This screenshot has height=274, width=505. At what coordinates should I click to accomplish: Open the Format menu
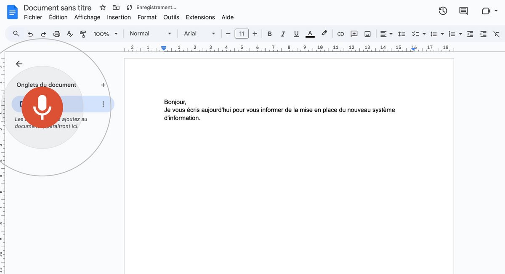[x=147, y=17]
